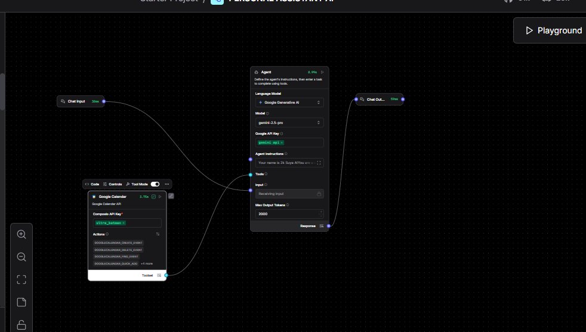Open the node's more options menu
Image resolution: width=586 pixels, height=332 pixels.
click(x=166, y=184)
